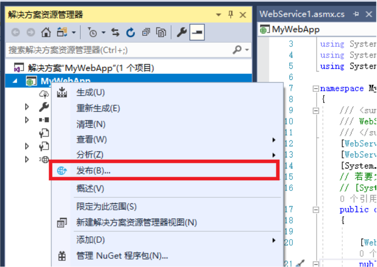The width and height of the screenshot is (377, 267).
Task: Open the 分析(Z) submenu
Action: click(168, 155)
